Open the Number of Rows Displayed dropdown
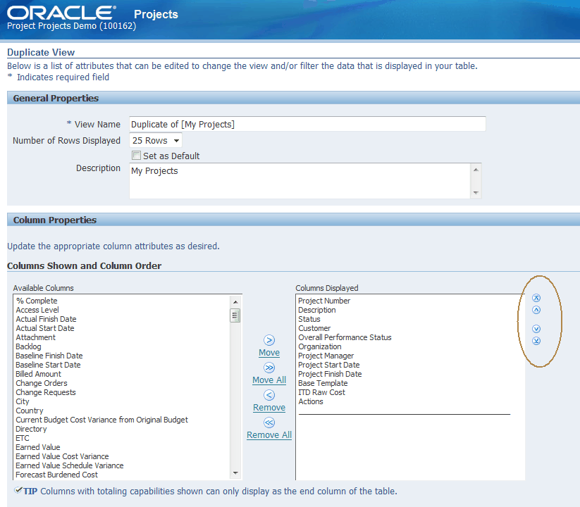Screen dimensions: 580x507 [175, 140]
